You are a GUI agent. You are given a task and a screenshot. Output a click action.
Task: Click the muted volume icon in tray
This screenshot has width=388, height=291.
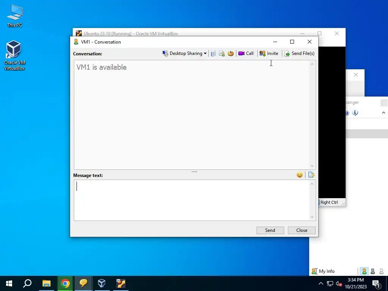click(x=339, y=283)
